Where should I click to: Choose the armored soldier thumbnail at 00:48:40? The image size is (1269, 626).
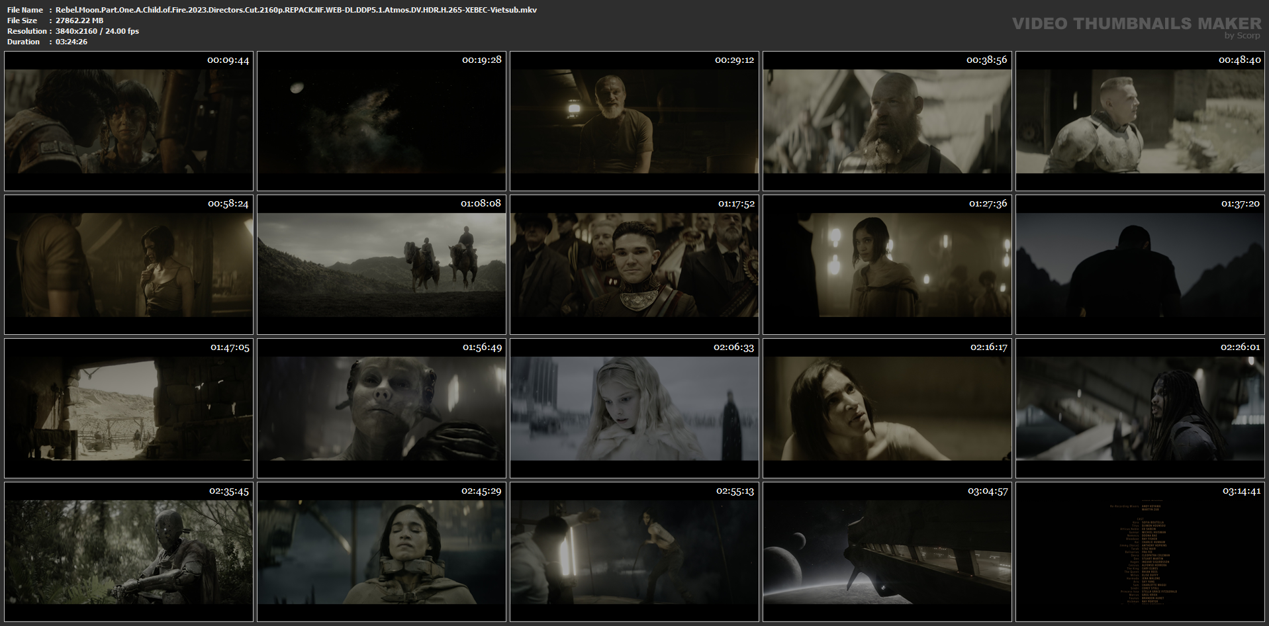coord(1140,121)
